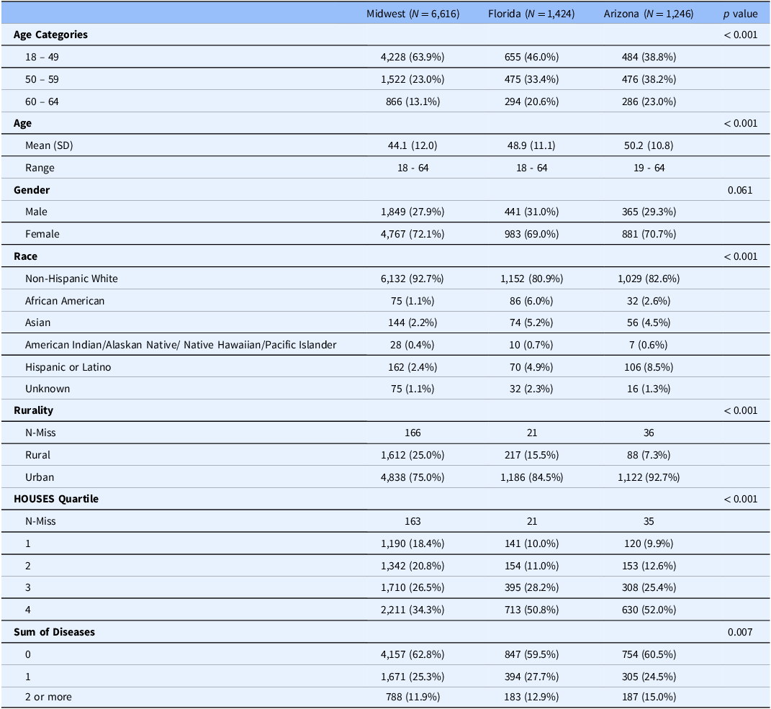This screenshot has height=709, width=771.
Task: Select the 'Male' row label
Action: pyautogui.click(x=37, y=212)
